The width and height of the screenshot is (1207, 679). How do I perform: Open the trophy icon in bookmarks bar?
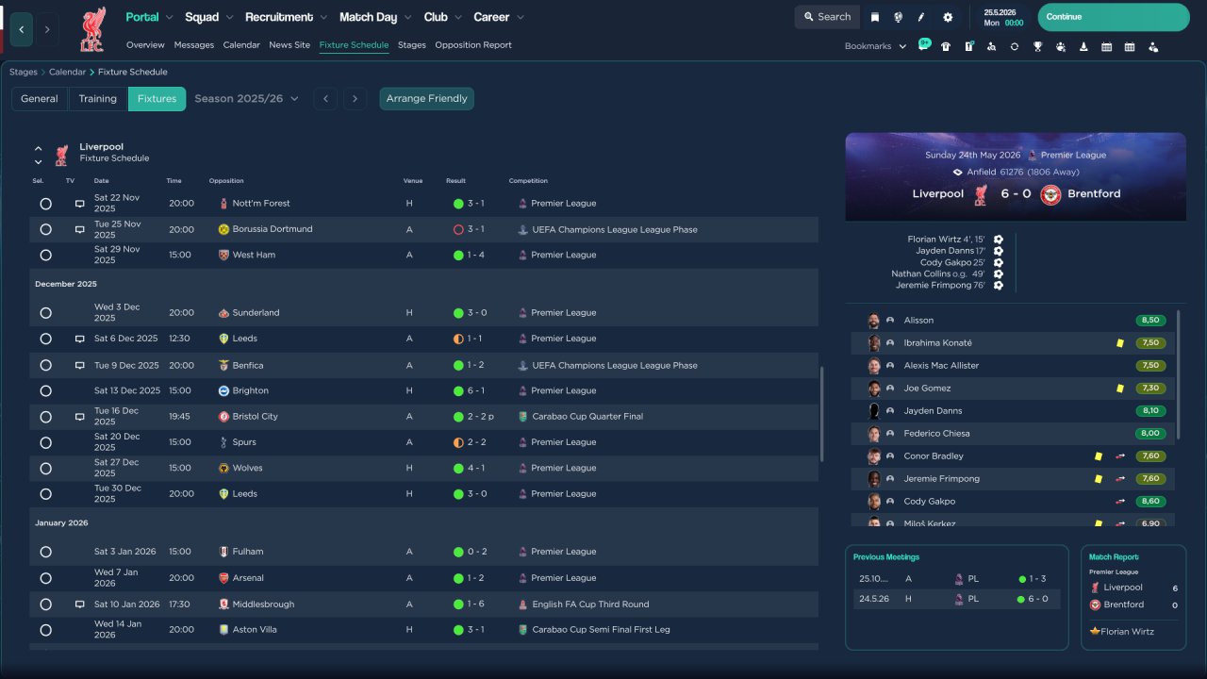point(1037,46)
